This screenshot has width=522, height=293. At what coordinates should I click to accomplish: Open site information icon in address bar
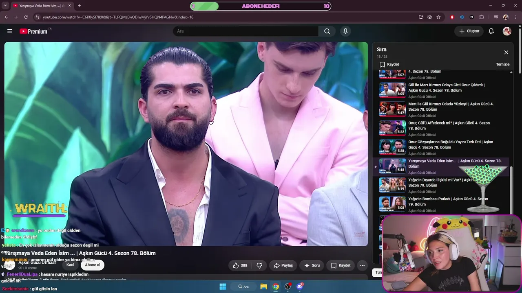point(37,17)
